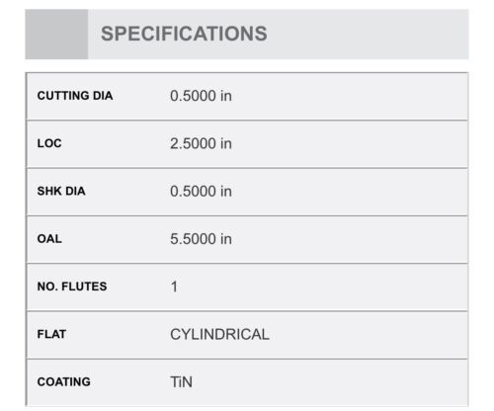Select the CUTTING DIA label
494x411 pixels.
(x=75, y=96)
